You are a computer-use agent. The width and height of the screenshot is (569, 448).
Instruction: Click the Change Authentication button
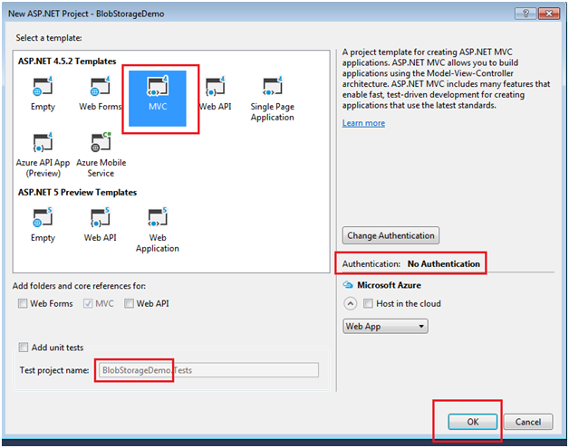[391, 235]
